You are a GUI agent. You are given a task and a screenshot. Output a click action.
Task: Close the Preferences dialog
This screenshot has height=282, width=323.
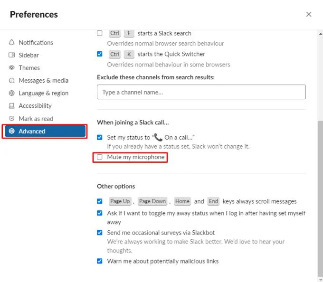pos(309,14)
